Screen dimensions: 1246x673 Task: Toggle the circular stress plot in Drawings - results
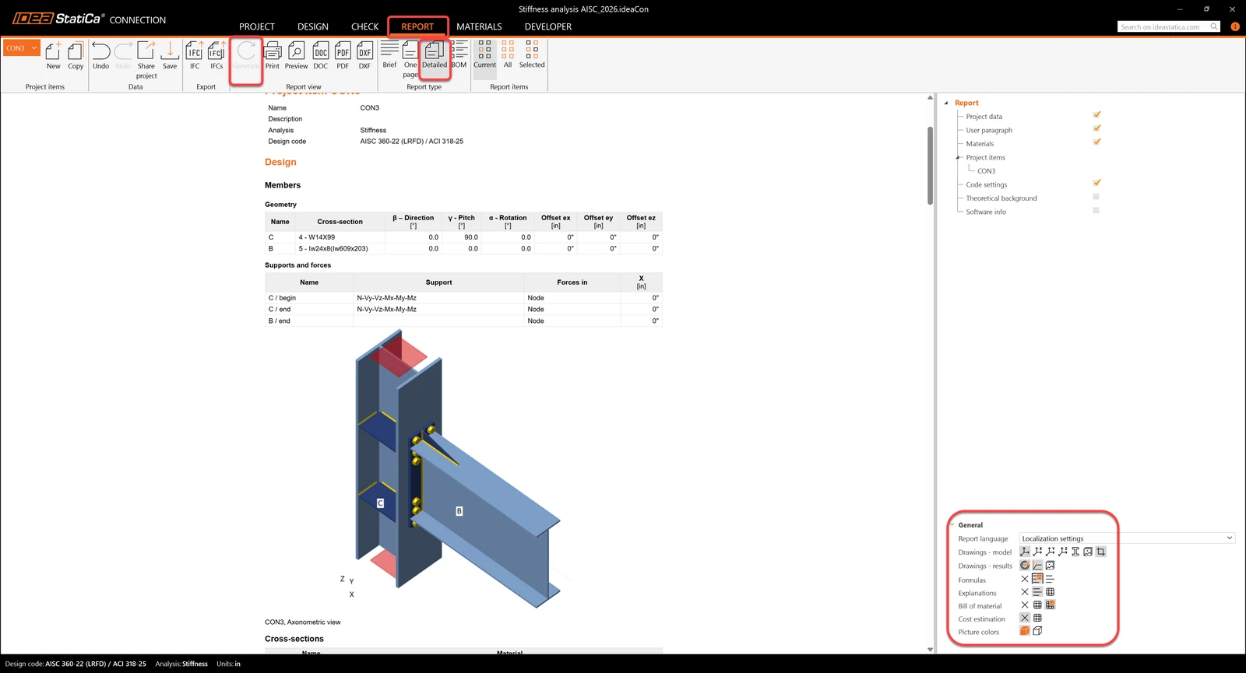[1025, 566]
